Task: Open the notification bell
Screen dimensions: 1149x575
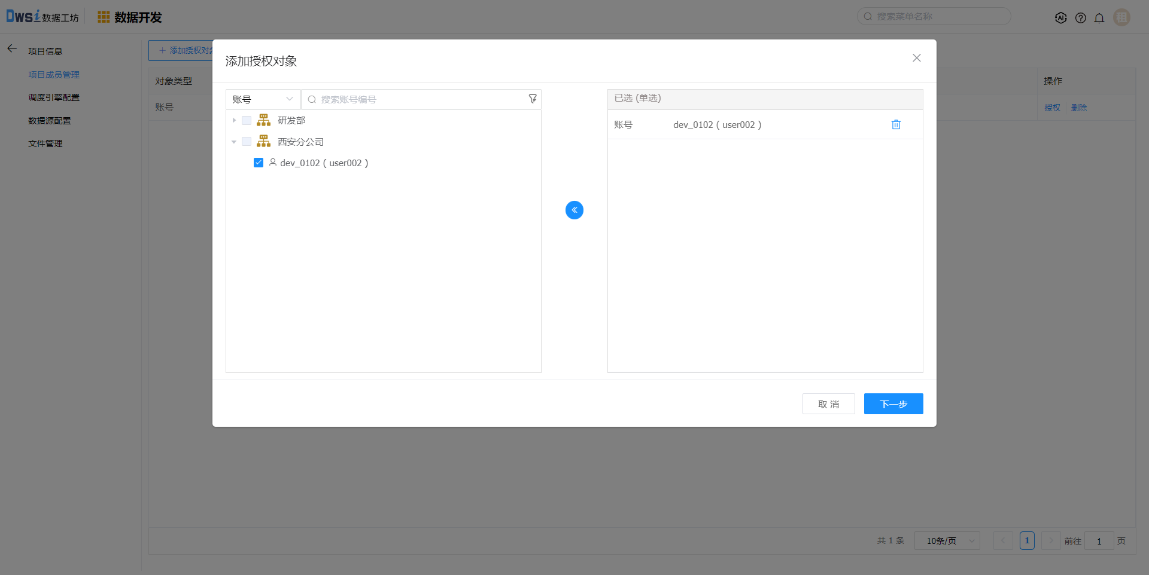Action: point(1099,18)
